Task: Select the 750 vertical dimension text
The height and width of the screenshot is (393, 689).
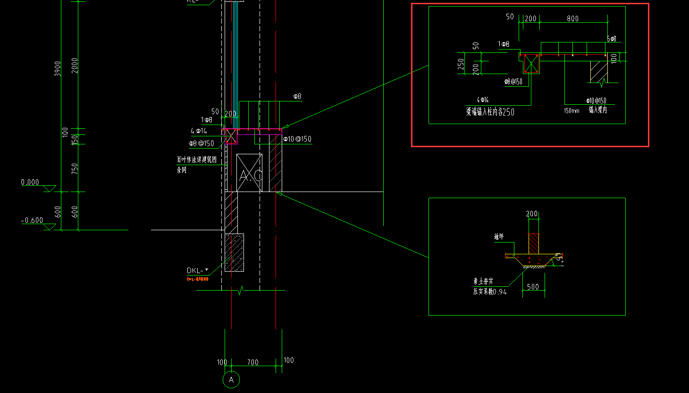Action: coord(75,169)
